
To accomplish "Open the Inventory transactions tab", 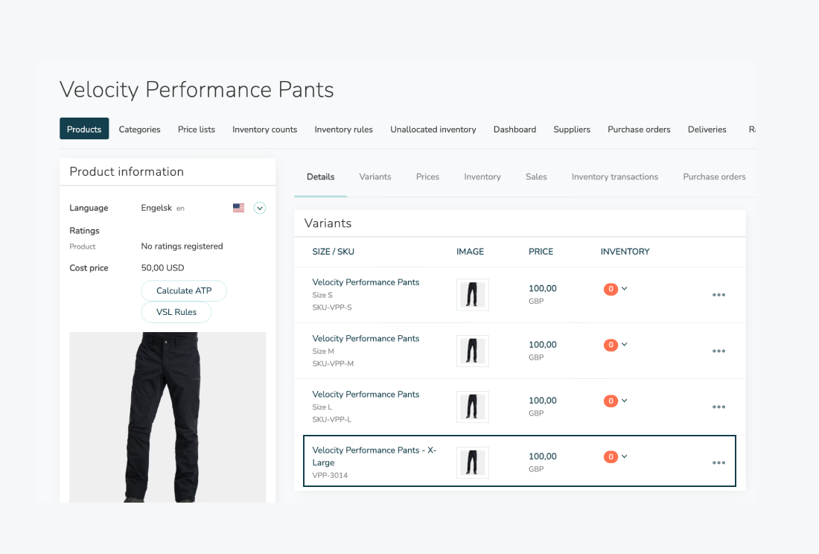I will 614,177.
